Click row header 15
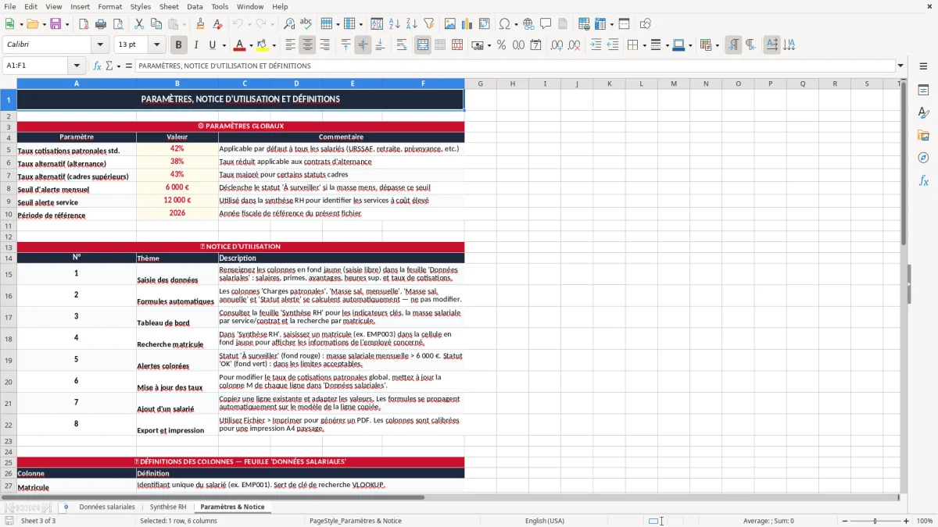This screenshot has height=527, width=938. coord(9,274)
